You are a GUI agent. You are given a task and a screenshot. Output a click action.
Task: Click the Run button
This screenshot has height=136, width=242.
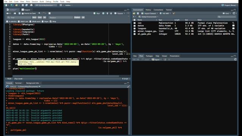97,14
